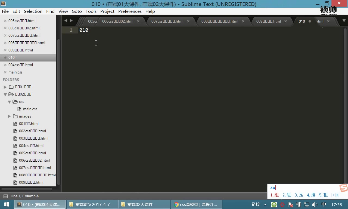The image size is (348, 209).
Task: Switch to Chrome css盒模型 taskbar window
Action: click(x=197, y=204)
